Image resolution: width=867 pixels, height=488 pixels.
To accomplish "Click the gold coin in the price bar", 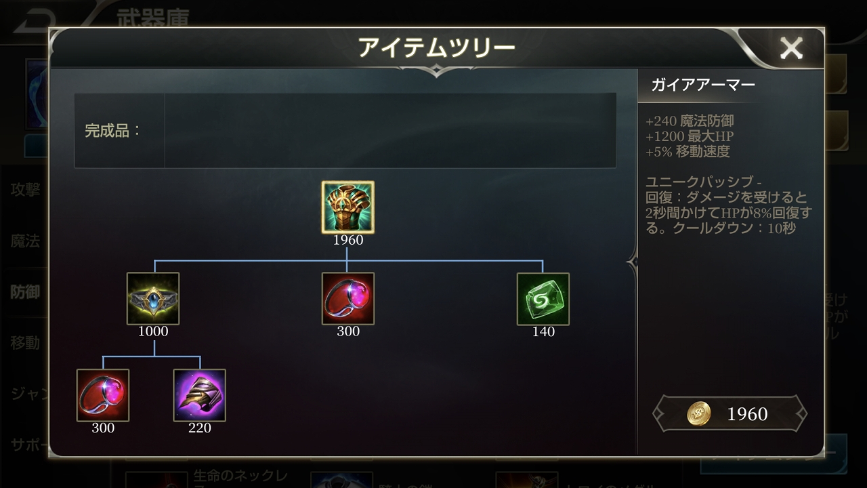I will point(699,413).
